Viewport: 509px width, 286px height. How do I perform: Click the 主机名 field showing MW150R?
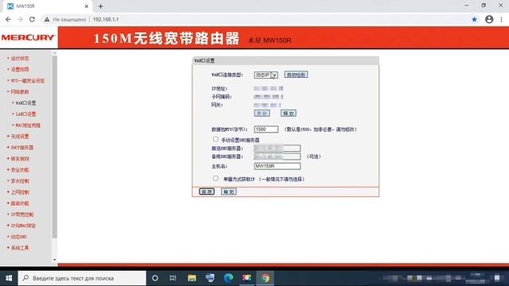[278, 166]
